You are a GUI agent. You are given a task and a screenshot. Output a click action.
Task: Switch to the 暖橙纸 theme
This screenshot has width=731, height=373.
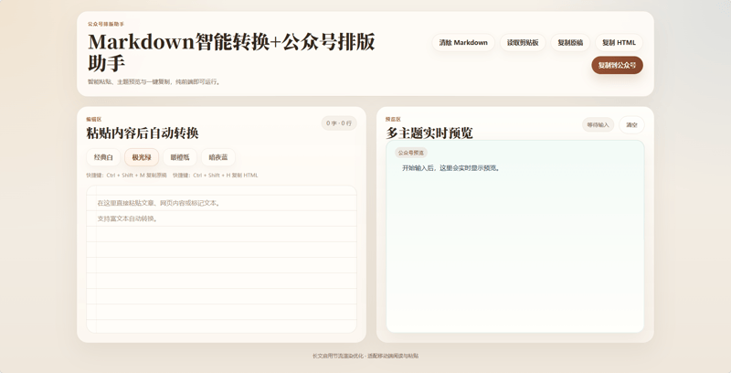180,157
